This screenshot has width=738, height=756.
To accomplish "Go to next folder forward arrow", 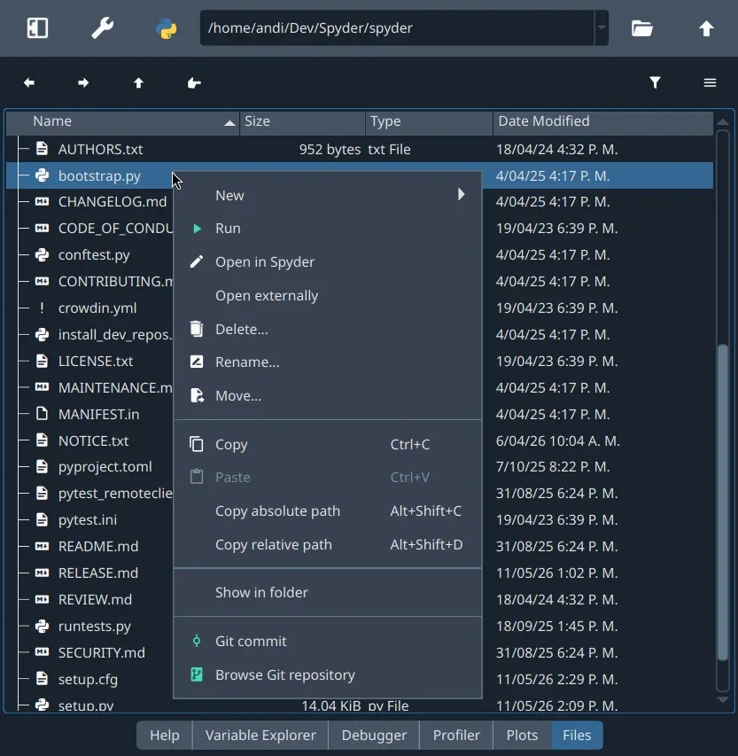I will [x=83, y=83].
